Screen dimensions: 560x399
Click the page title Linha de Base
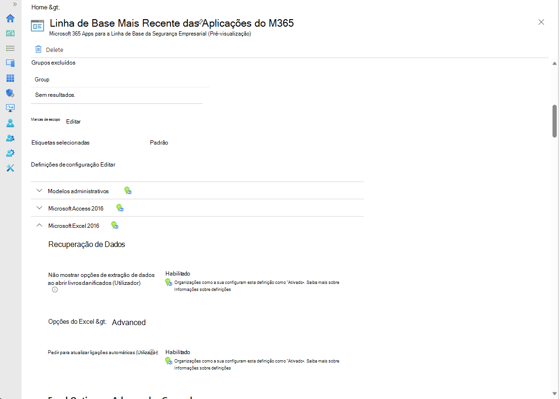coord(172,23)
